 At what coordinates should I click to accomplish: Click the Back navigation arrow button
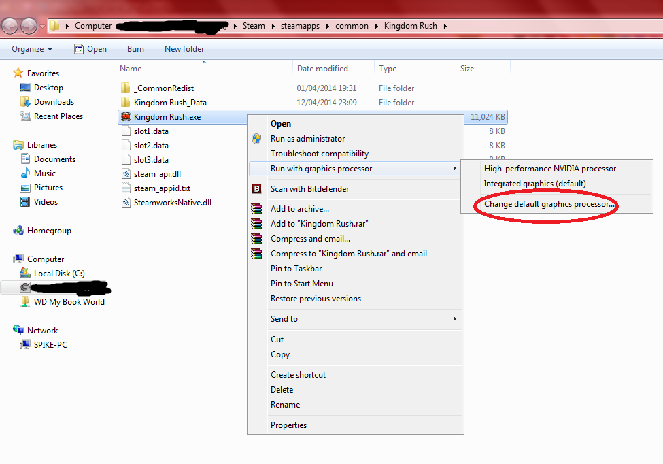pos(10,27)
